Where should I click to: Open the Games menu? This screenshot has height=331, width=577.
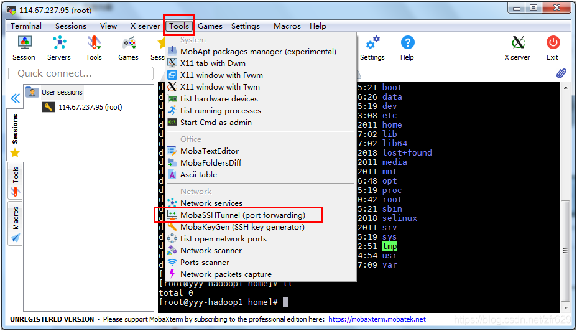[x=210, y=26]
